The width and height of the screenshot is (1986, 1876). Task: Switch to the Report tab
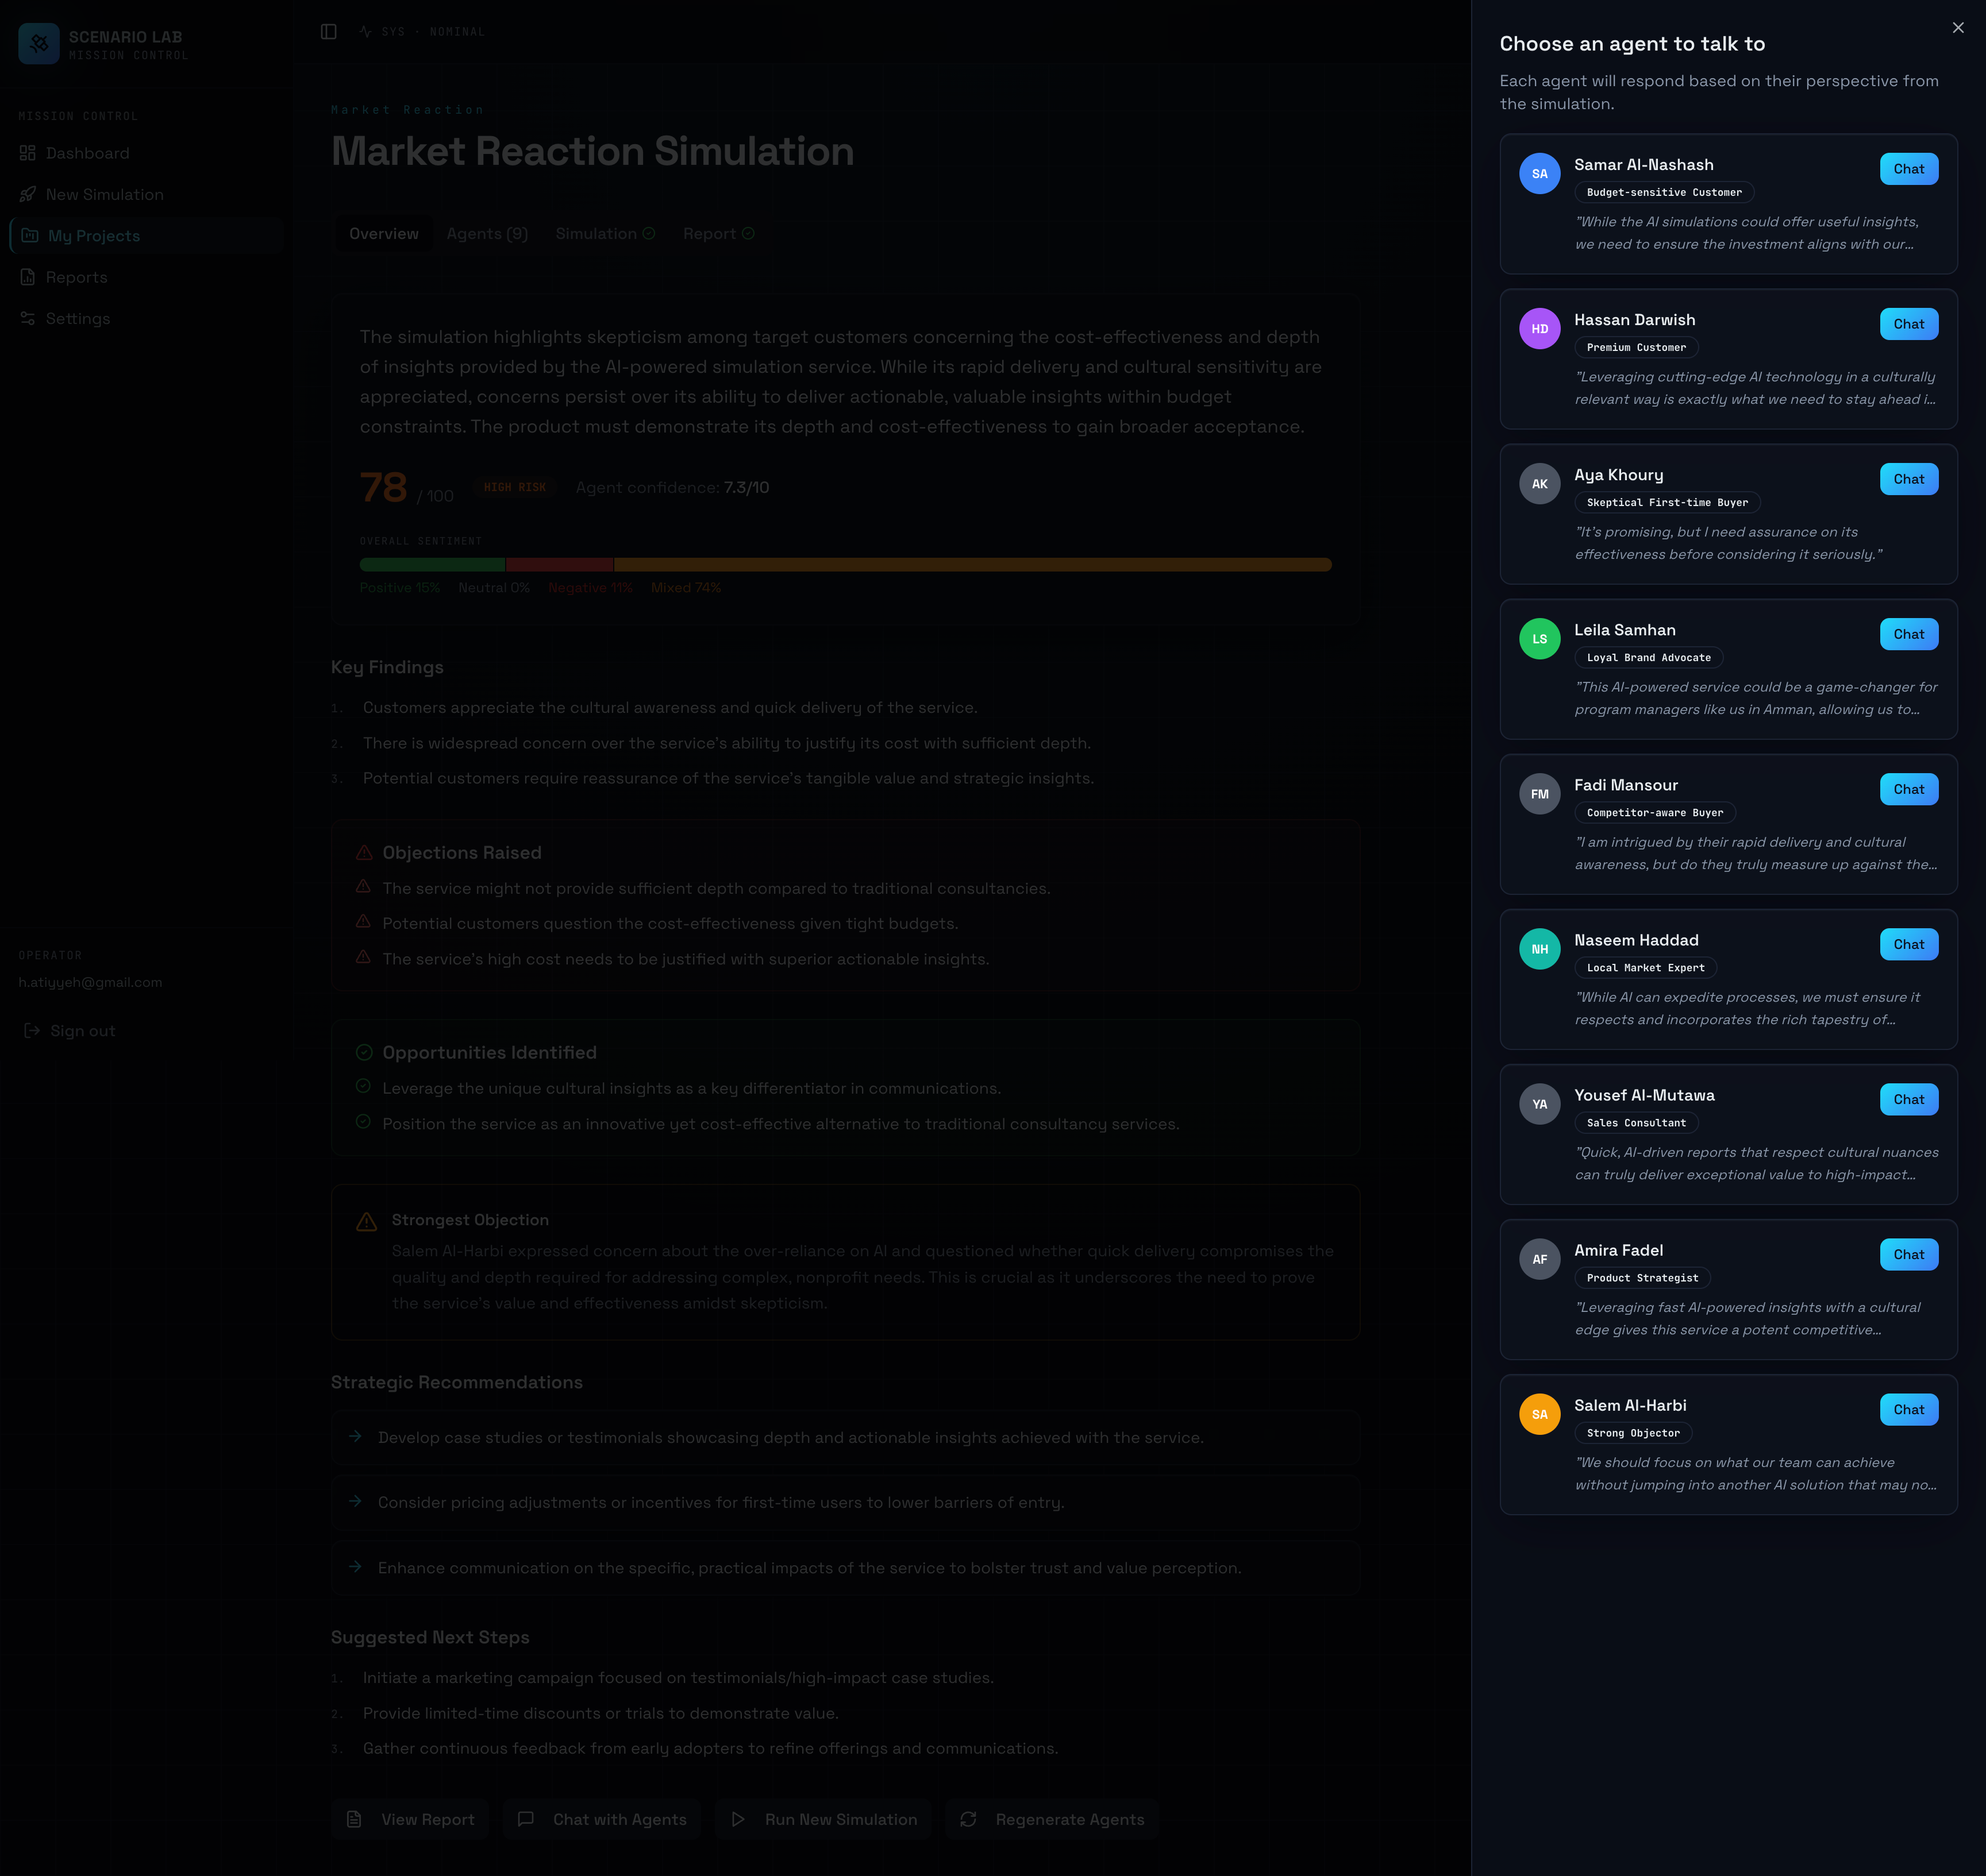point(718,234)
